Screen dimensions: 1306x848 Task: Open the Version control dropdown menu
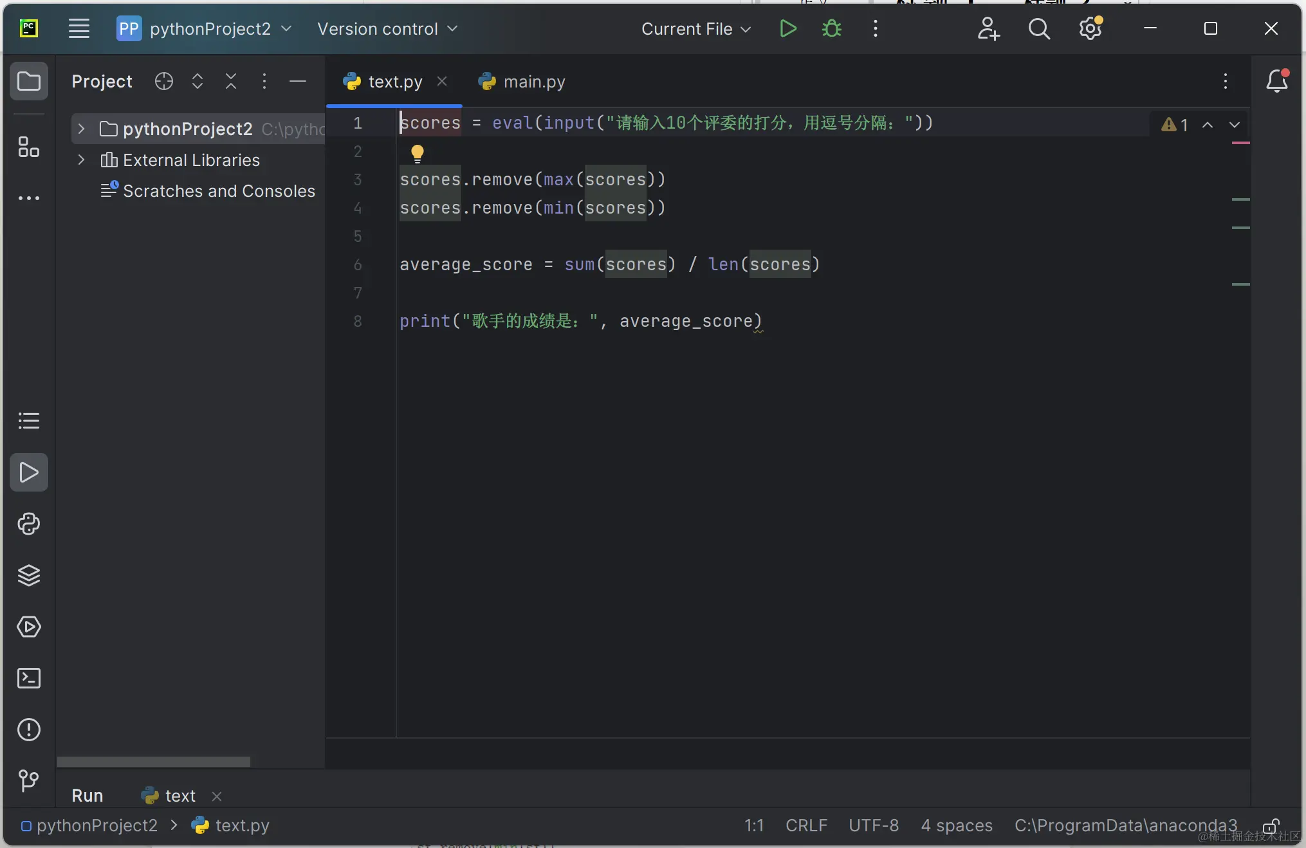tap(387, 29)
